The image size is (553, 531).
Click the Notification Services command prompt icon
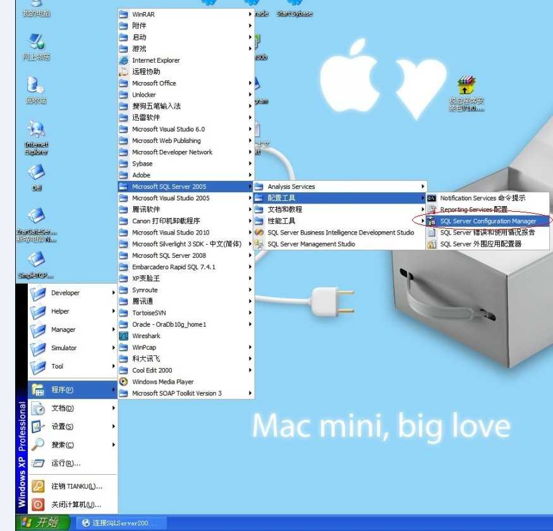[431, 198]
